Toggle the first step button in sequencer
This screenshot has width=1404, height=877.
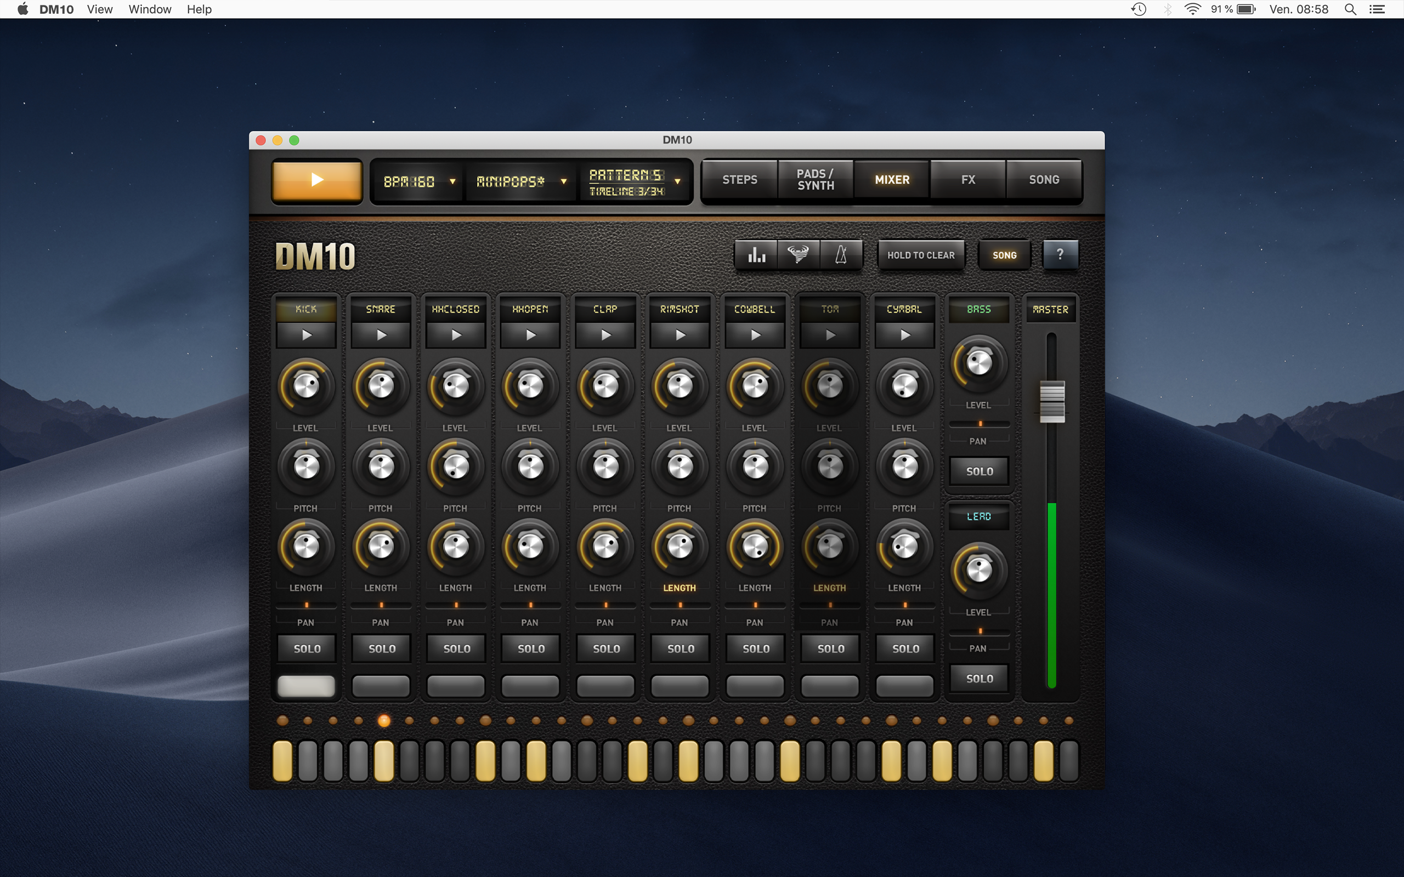(x=282, y=760)
